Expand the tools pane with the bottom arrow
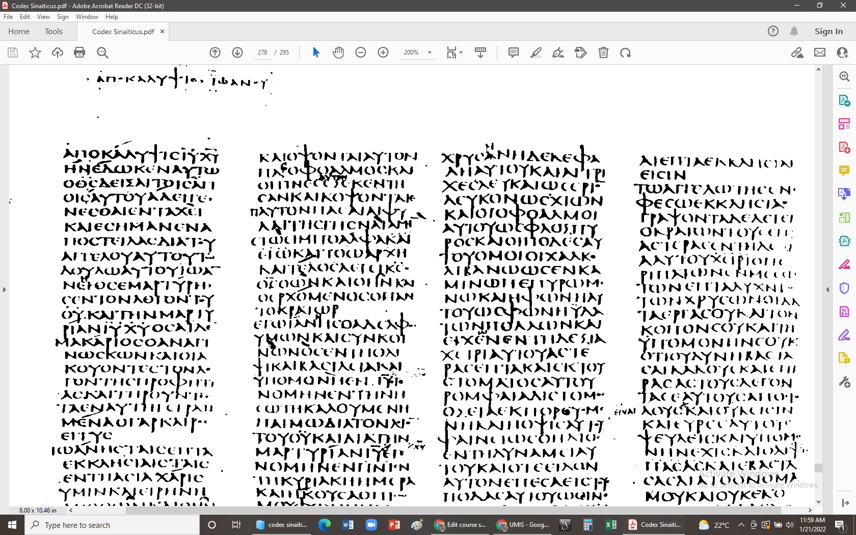The width and height of the screenshot is (856, 535). (845, 503)
